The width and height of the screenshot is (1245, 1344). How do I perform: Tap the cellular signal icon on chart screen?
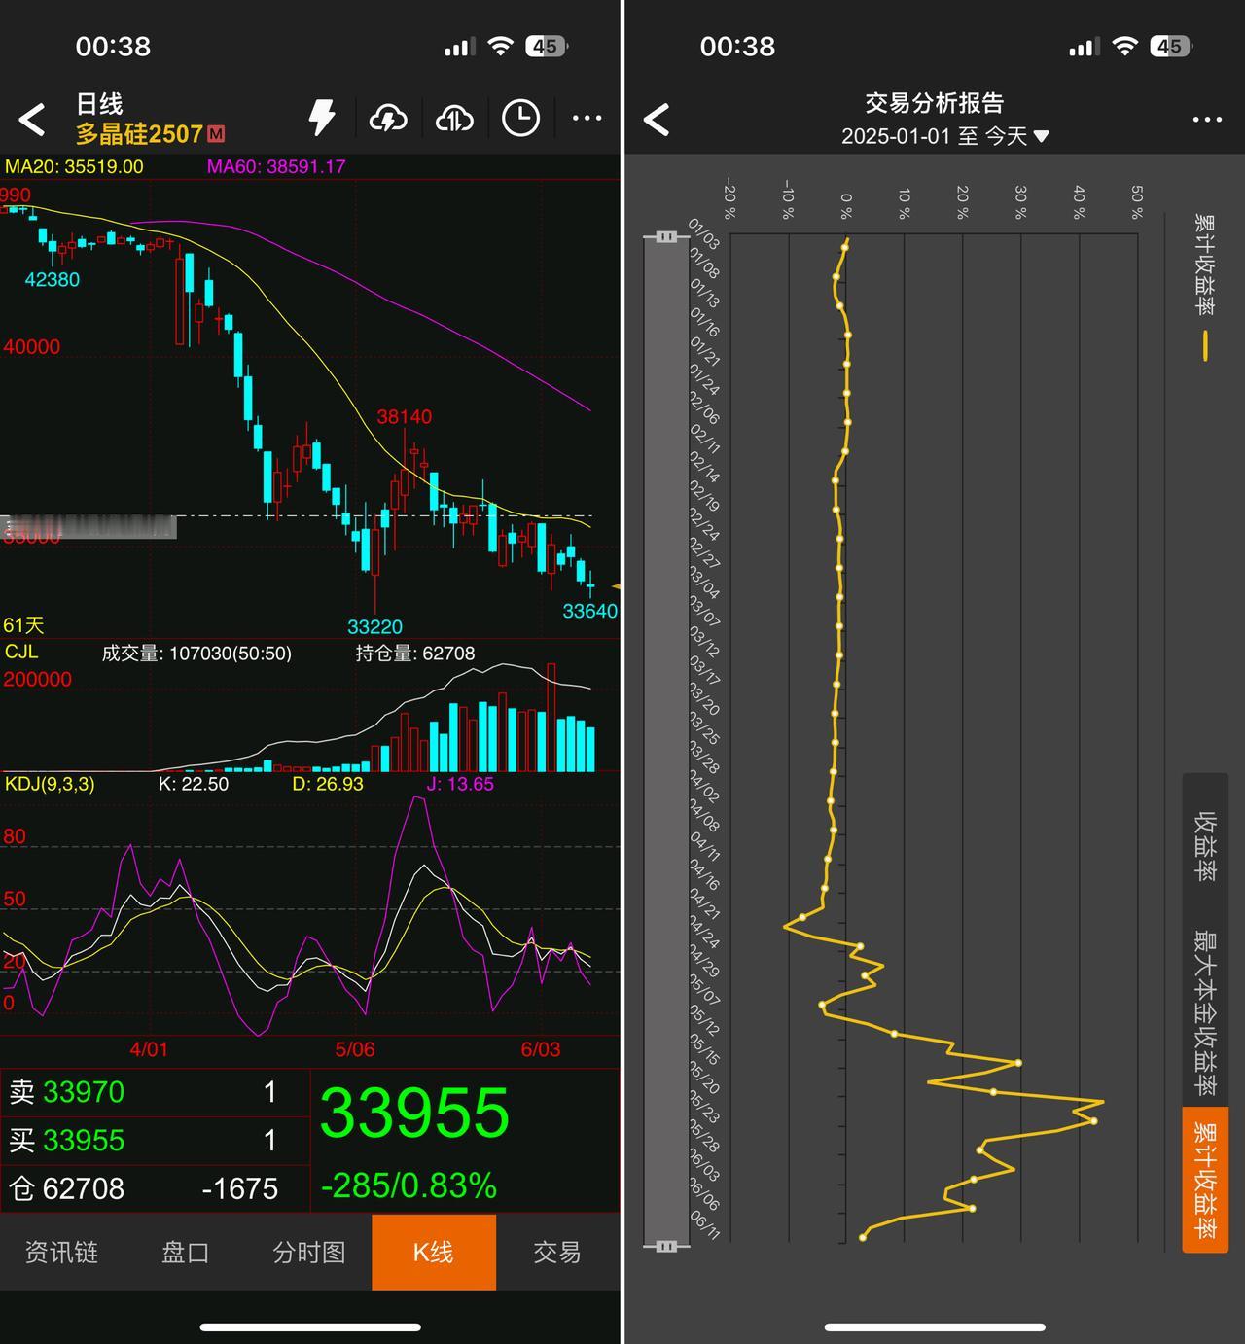coord(460,47)
